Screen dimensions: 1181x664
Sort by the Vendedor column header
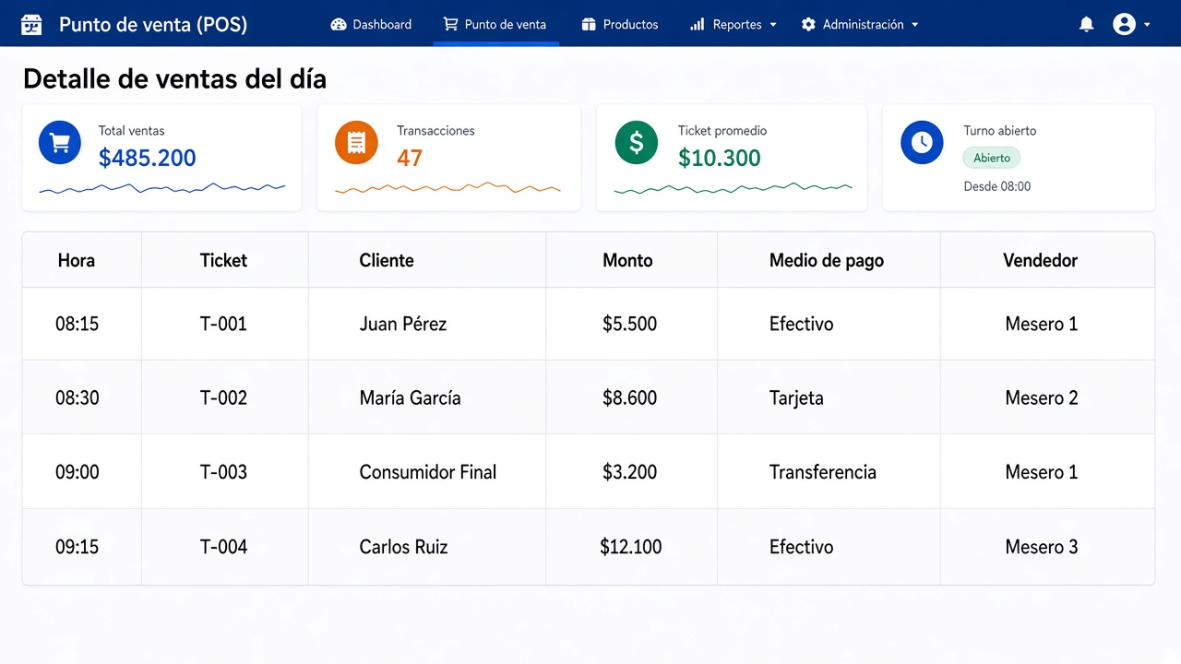(1041, 260)
